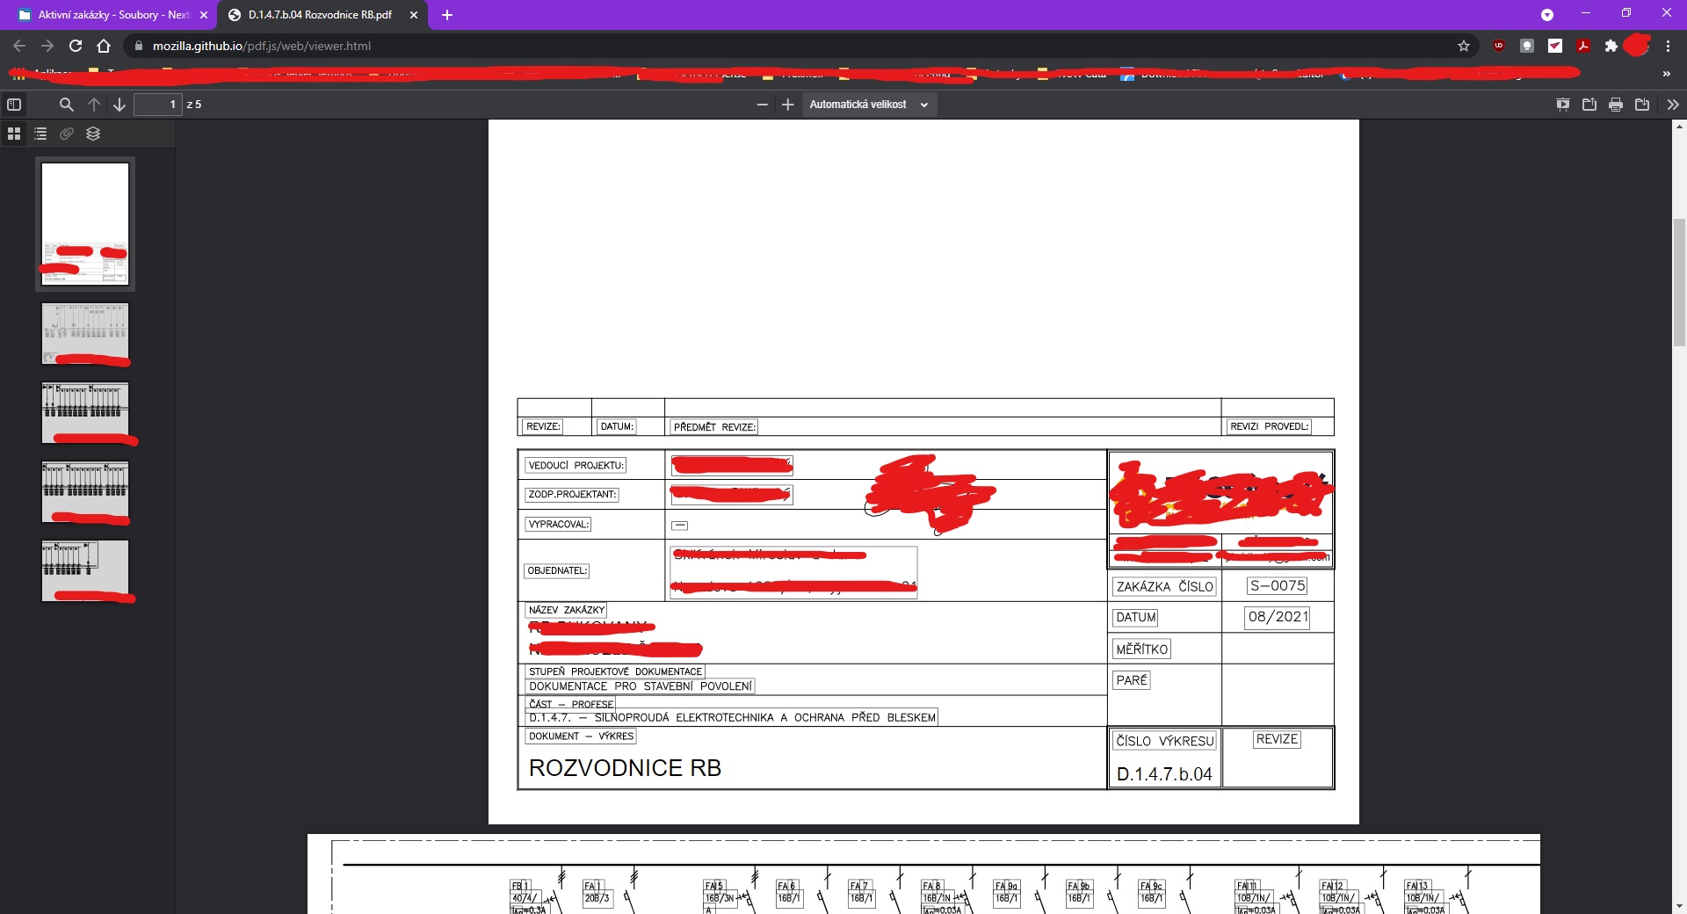The height and width of the screenshot is (914, 1687).
Task: Toggle the document outline view
Action: pos(40,134)
